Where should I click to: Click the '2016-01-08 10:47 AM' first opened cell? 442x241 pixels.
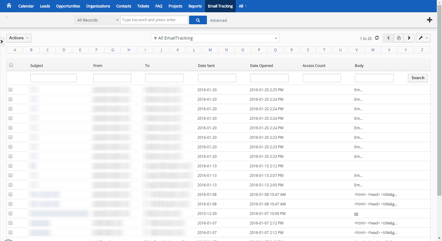[x=268, y=195]
